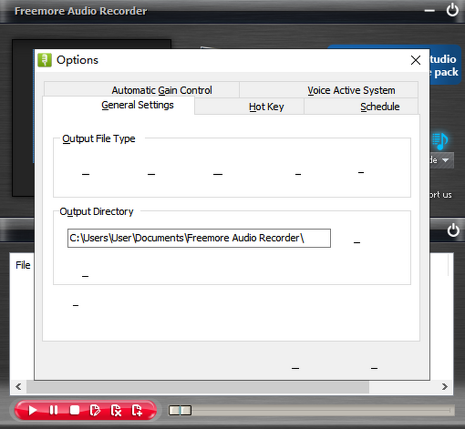Close the Options dialog

[415, 60]
